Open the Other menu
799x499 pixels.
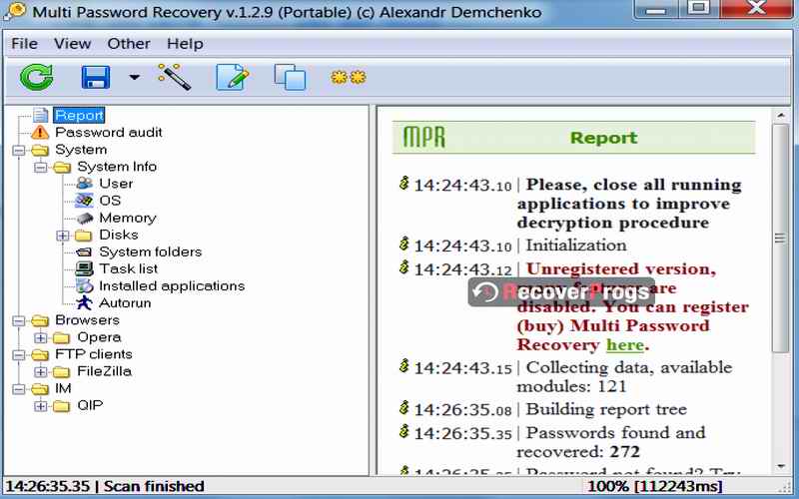click(129, 44)
